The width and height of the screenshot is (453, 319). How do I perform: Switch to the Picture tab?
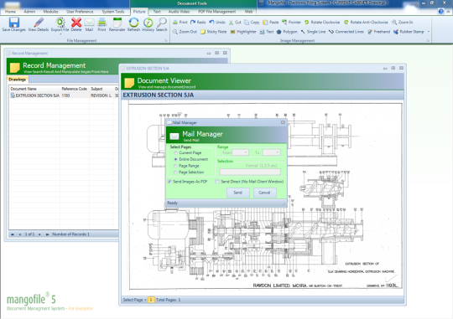click(139, 12)
